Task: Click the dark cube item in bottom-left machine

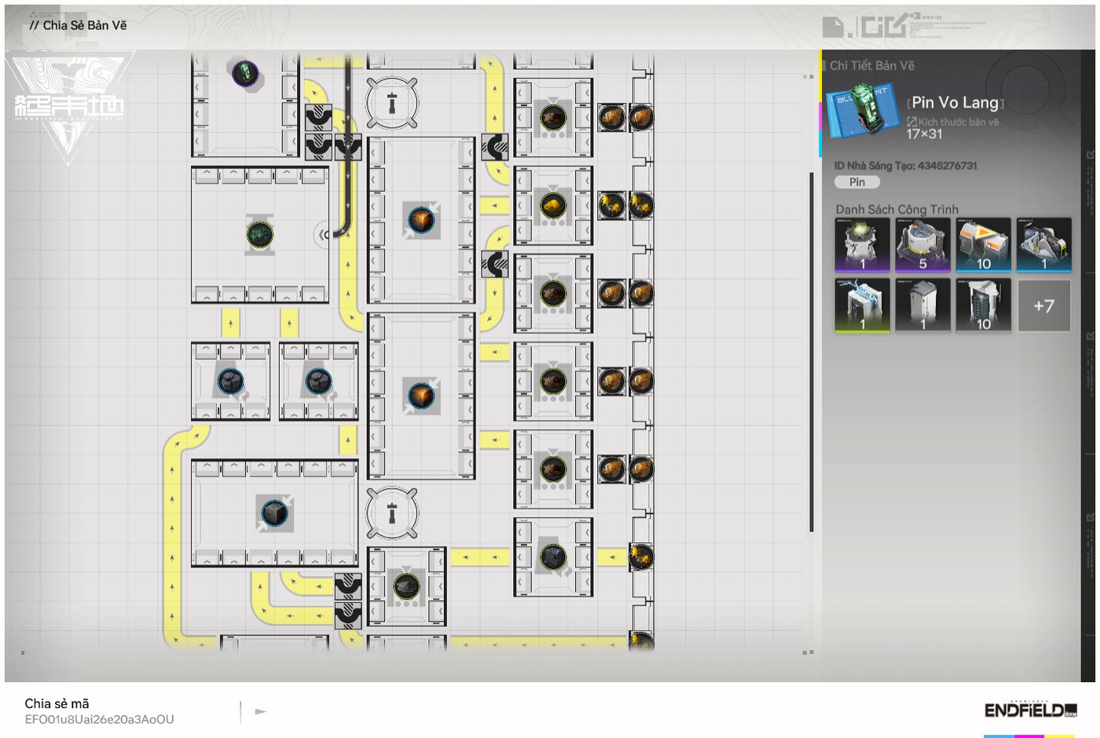Action: [274, 514]
